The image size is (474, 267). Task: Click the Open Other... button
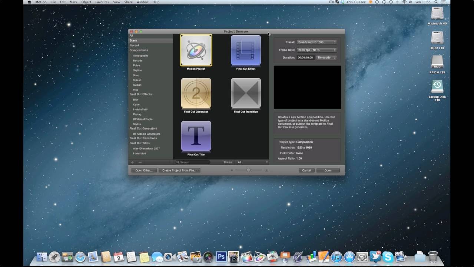tap(144, 170)
